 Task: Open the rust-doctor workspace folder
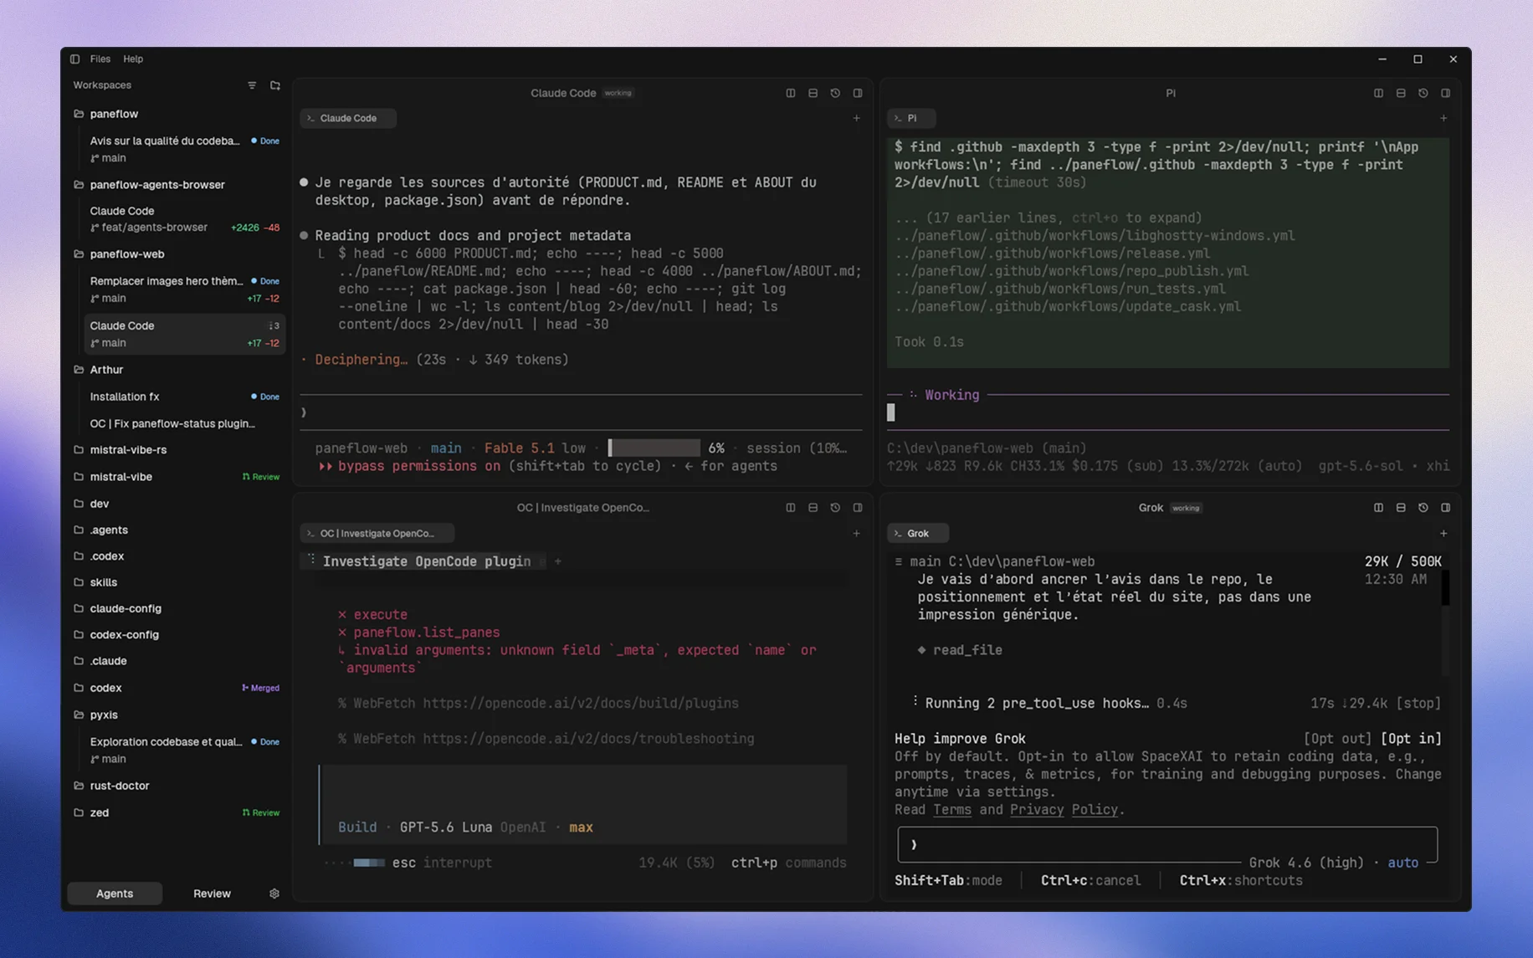177,786
